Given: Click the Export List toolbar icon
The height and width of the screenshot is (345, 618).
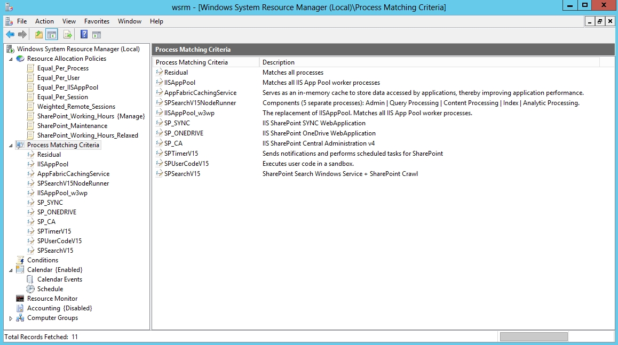Looking at the screenshot, I should pyautogui.click(x=68, y=35).
